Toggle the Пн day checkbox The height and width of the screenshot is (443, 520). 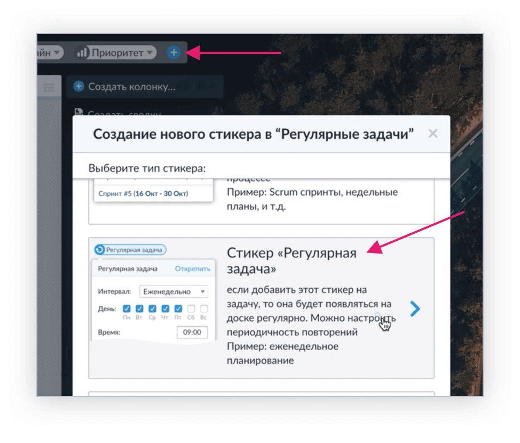click(x=127, y=308)
